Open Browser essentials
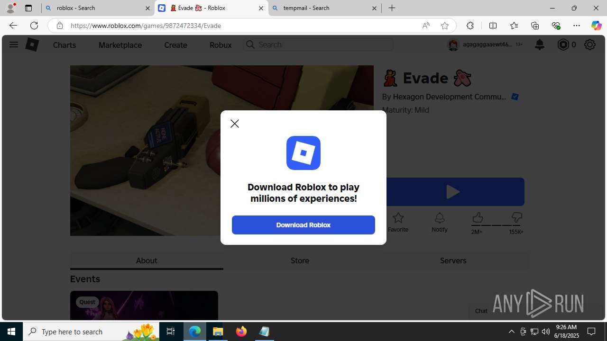Screen dimensions: 607x341 coord(556,26)
